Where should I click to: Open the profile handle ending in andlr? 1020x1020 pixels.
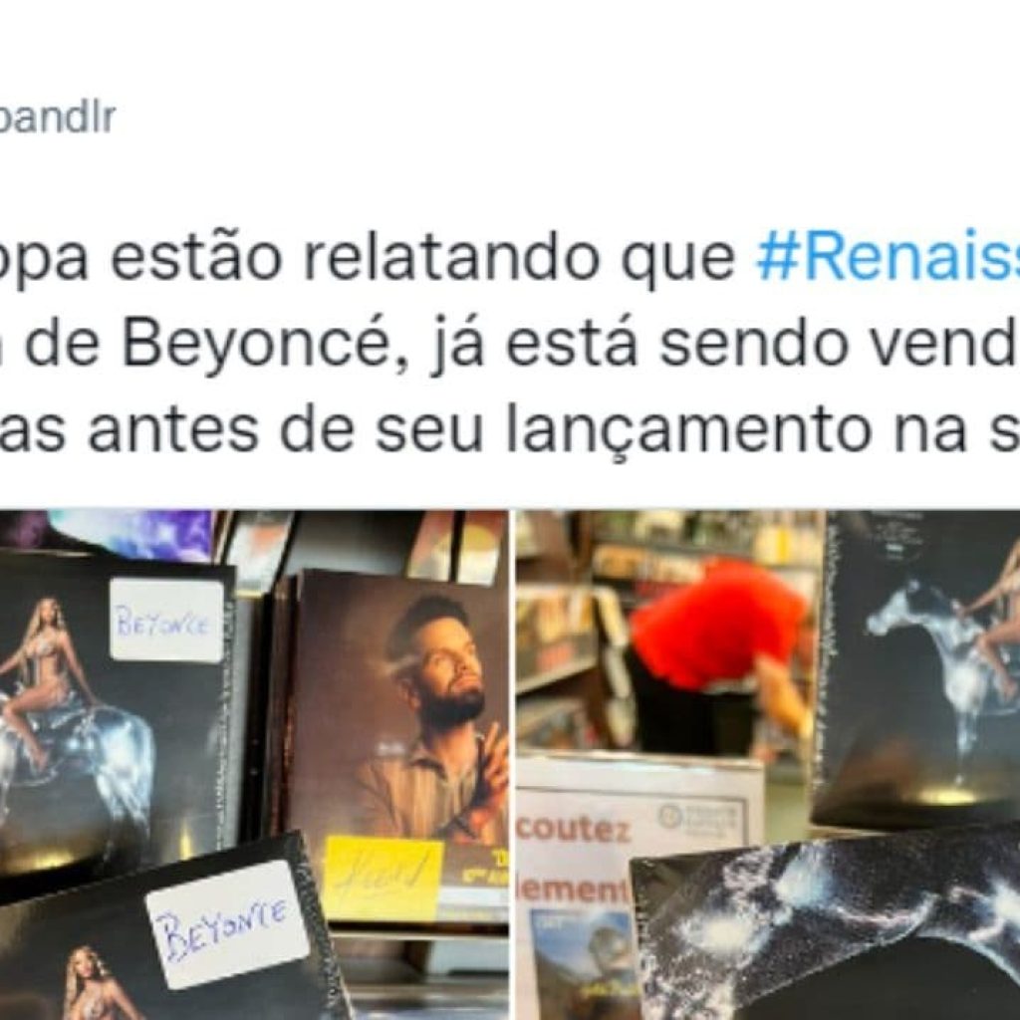(57, 118)
